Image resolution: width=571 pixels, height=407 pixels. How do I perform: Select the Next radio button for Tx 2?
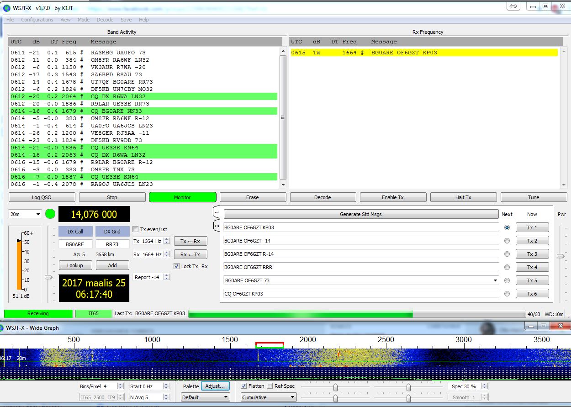click(x=507, y=241)
